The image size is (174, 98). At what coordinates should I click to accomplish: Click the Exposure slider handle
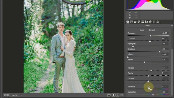[x=151, y=36]
